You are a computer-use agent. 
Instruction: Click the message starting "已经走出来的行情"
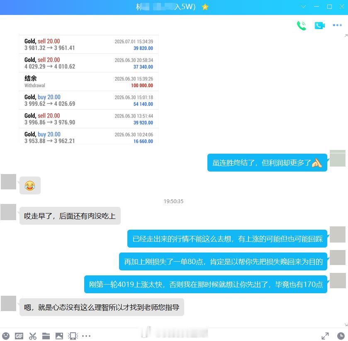pos(227,239)
